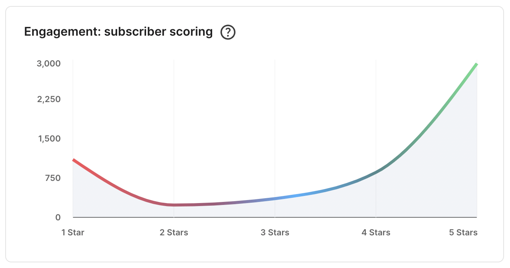Click the 0 y-axis label
The height and width of the screenshot is (268, 510).
point(58,217)
